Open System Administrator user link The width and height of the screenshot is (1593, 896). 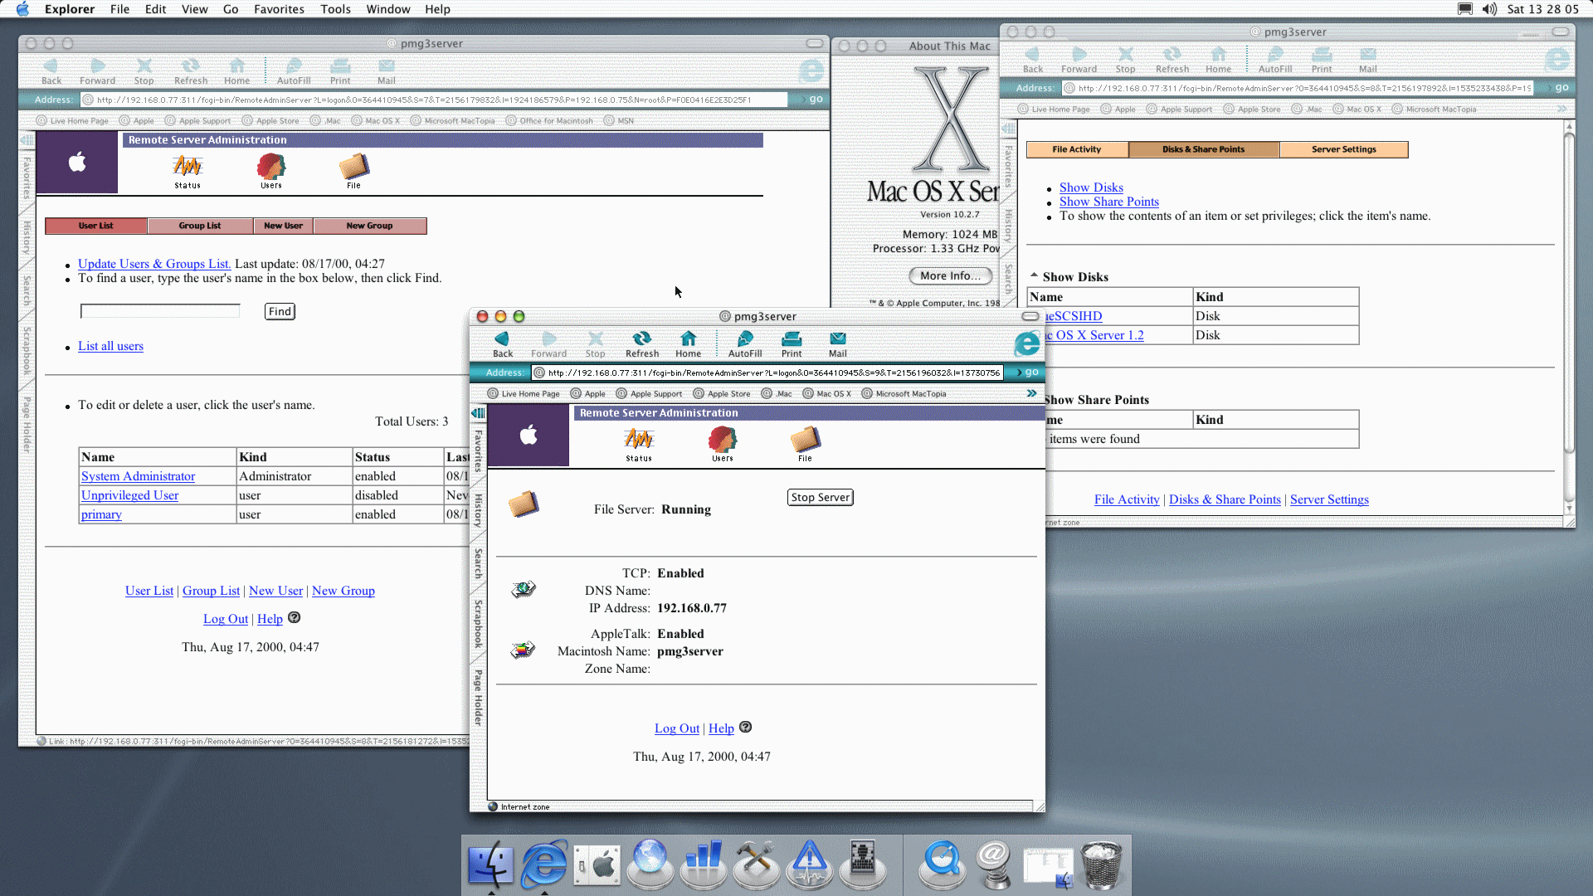pyautogui.click(x=138, y=476)
